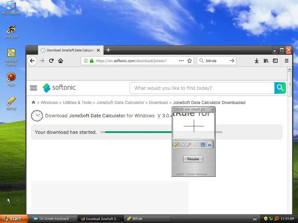Go forward in the browser

click(42, 61)
